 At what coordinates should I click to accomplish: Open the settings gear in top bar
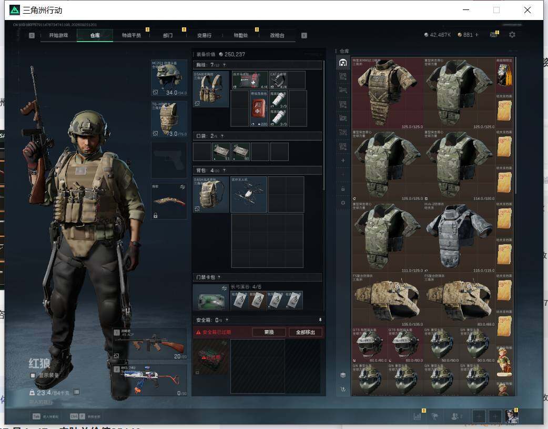pyautogui.click(x=512, y=35)
